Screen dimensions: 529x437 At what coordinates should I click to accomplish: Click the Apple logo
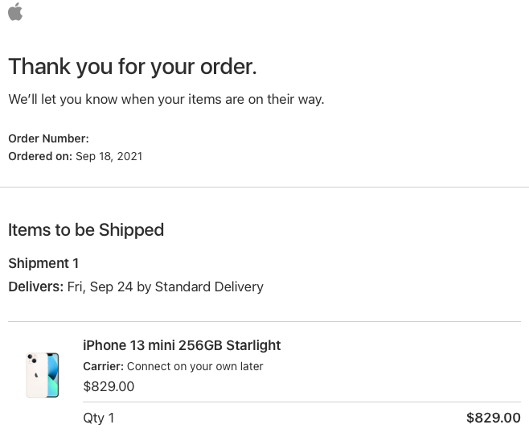pyautogui.click(x=15, y=11)
